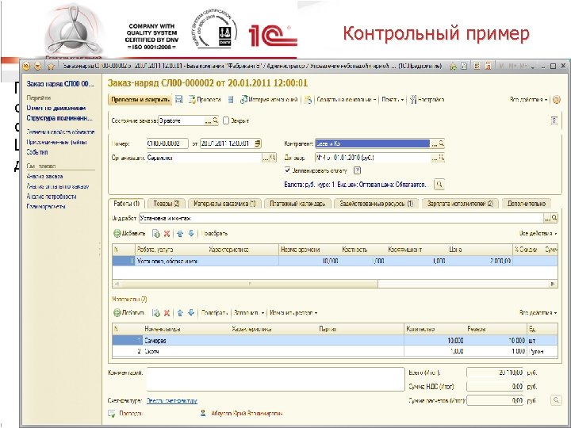Click the Комментарий text box
571x428 pixels.
pos(275,379)
